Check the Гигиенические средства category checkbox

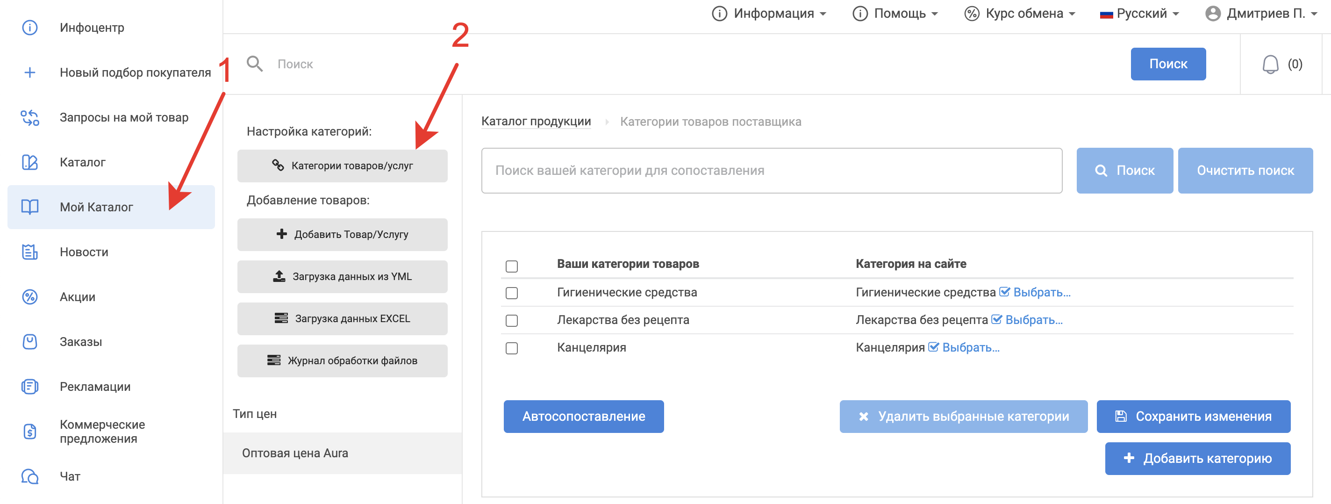coord(512,293)
